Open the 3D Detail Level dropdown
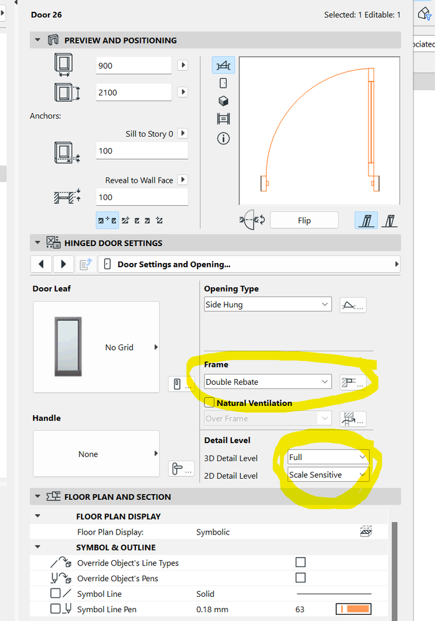The image size is (435, 621). pyautogui.click(x=328, y=457)
